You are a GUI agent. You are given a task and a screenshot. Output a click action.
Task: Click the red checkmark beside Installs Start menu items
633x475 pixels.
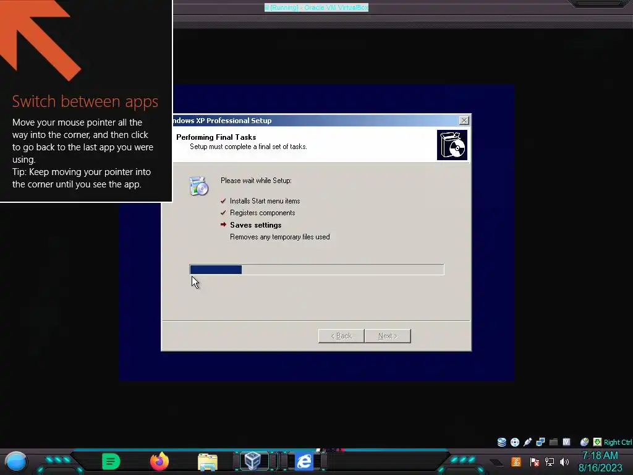click(x=223, y=201)
